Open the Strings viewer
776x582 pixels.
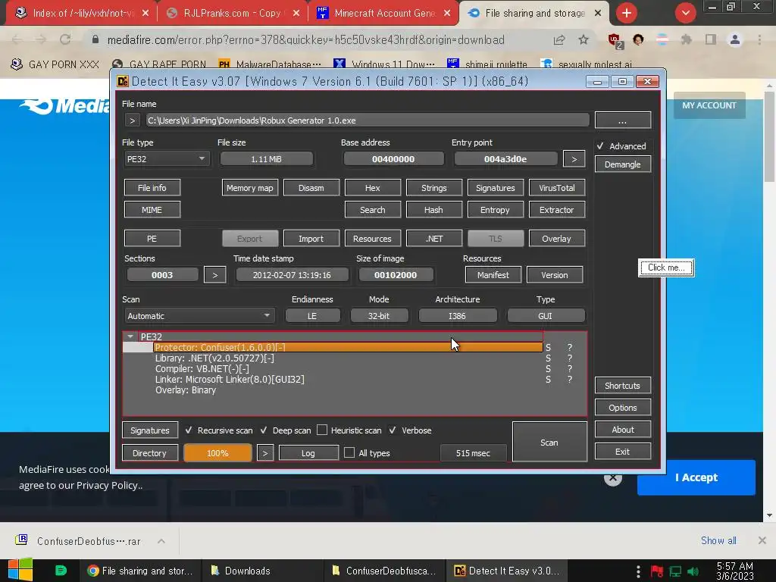tap(434, 188)
